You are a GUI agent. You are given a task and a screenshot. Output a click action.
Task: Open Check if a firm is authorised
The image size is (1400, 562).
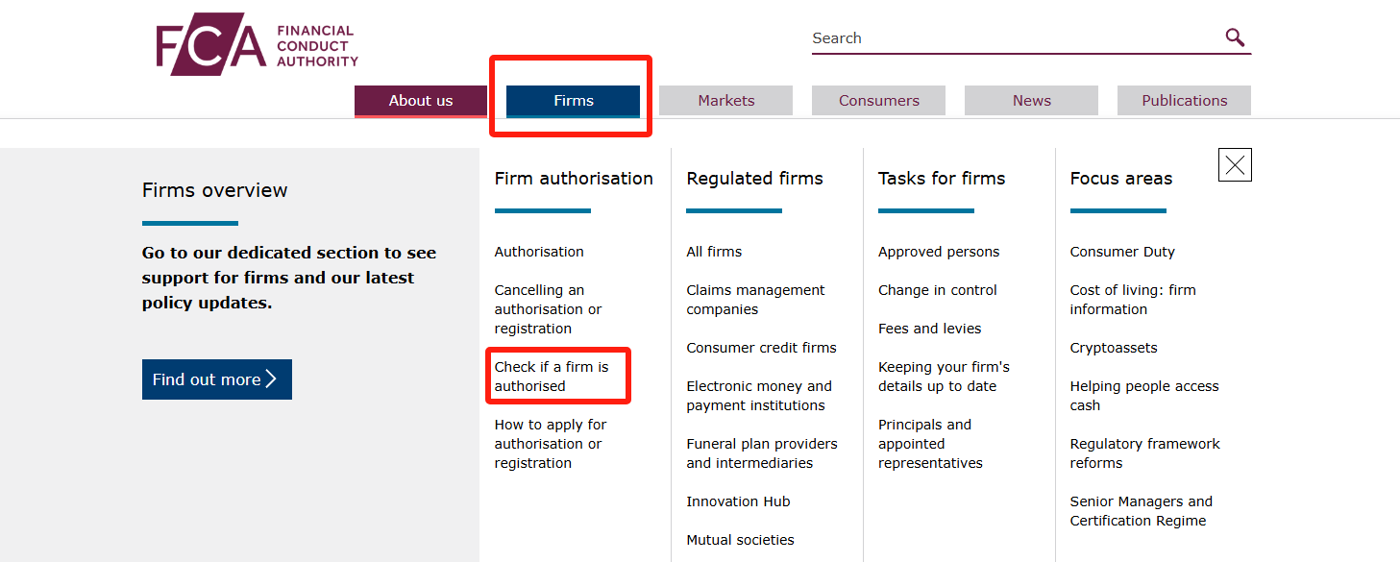coord(552,377)
